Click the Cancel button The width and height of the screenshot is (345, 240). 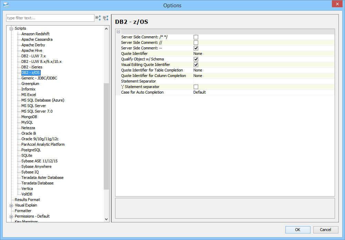325,230
